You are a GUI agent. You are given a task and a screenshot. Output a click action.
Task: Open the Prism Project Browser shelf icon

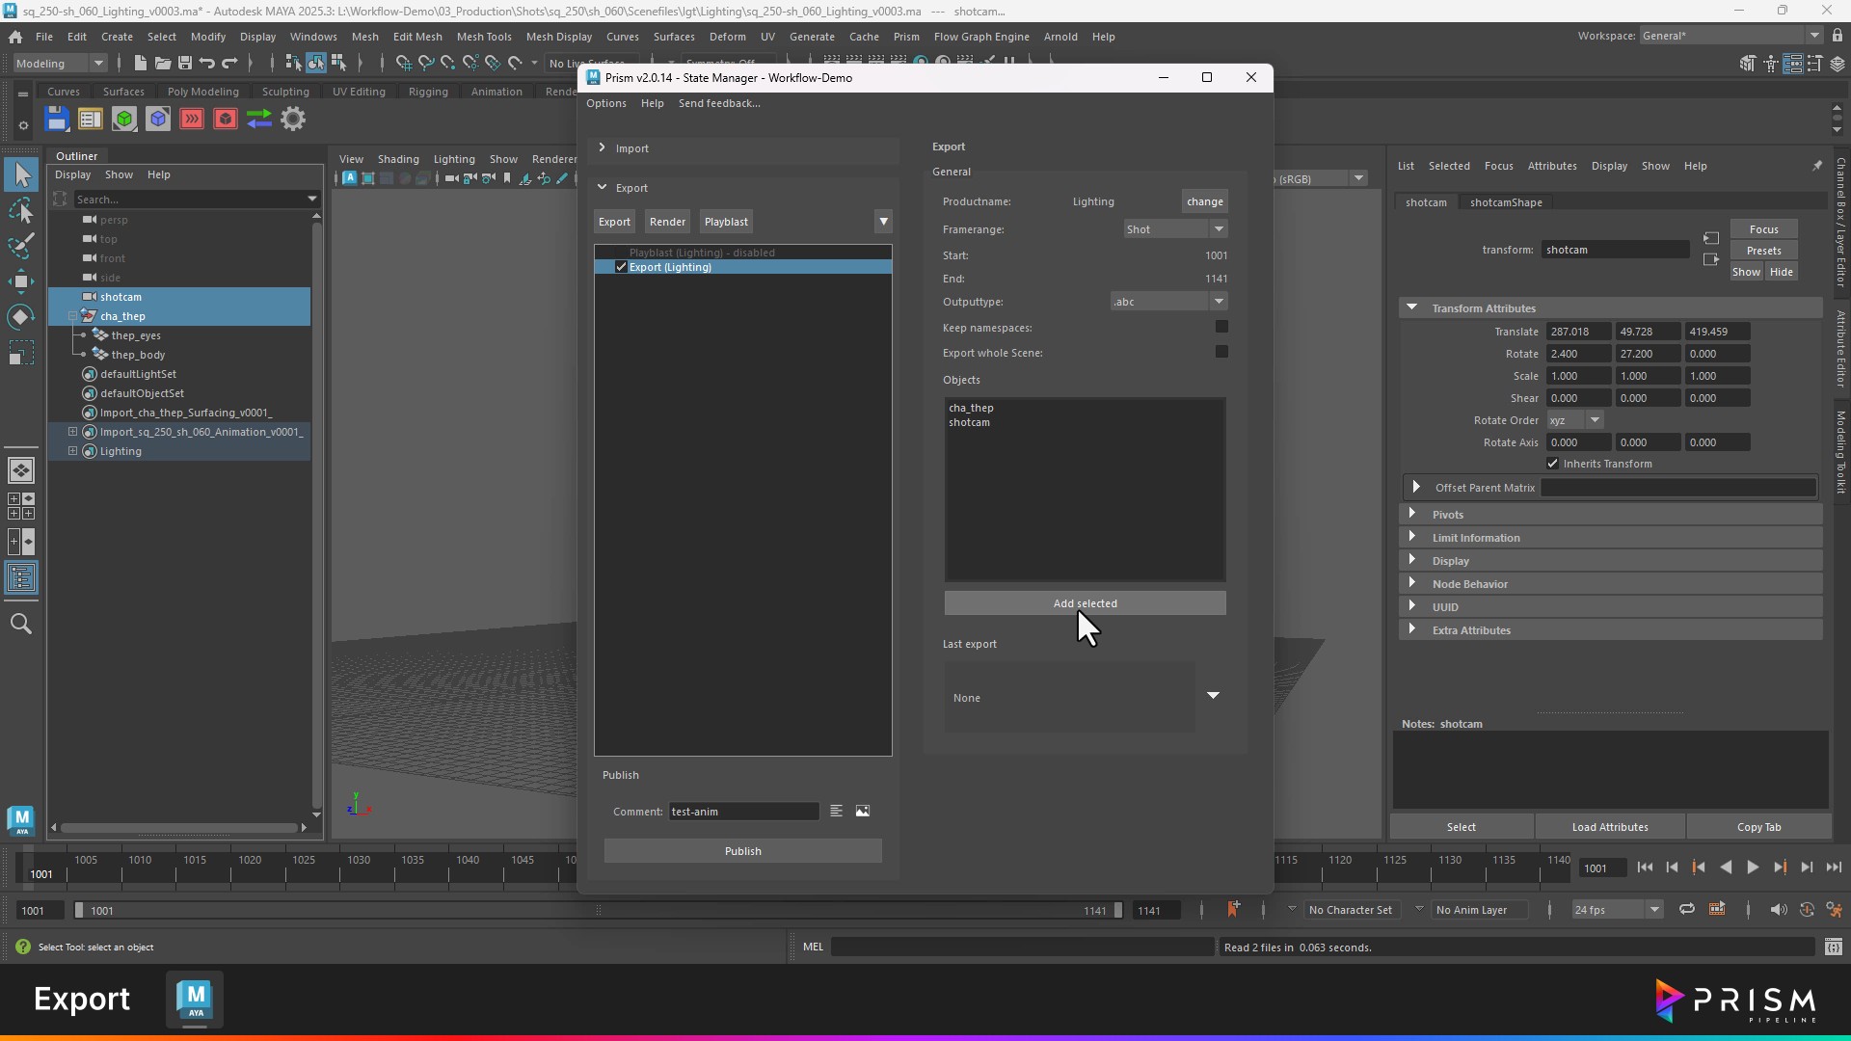point(91,120)
